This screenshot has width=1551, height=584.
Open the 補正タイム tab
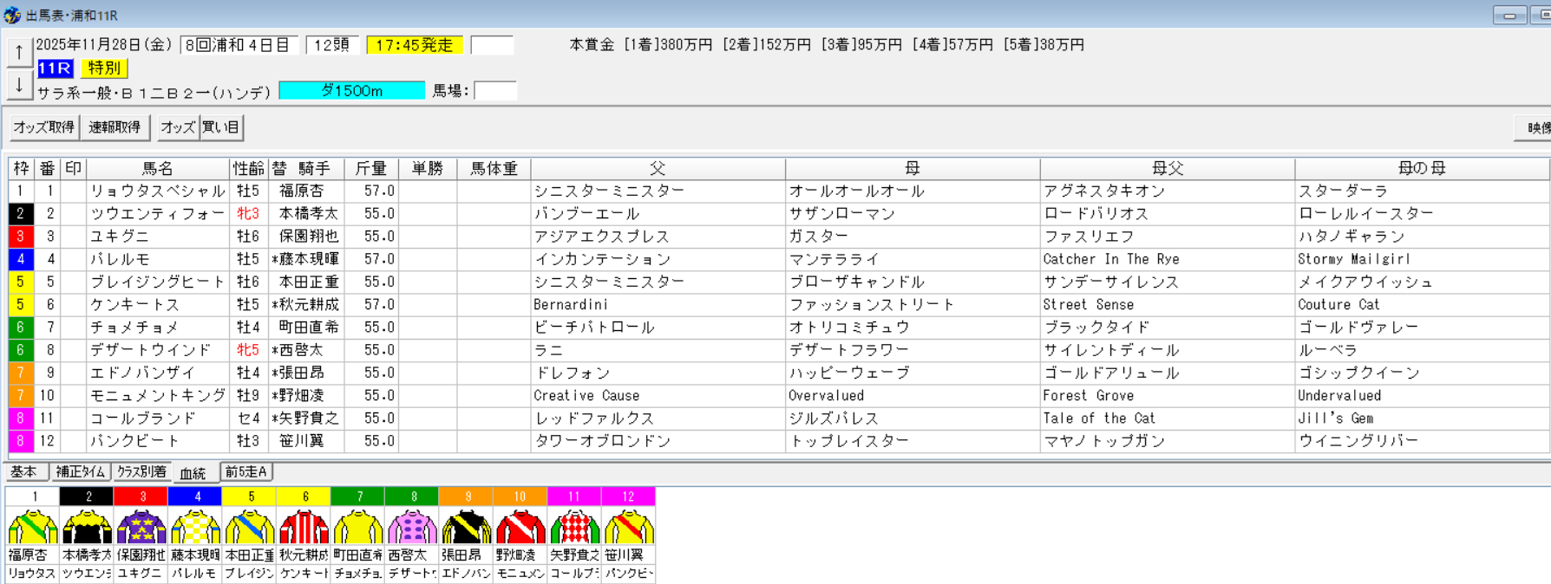tap(80, 472)
